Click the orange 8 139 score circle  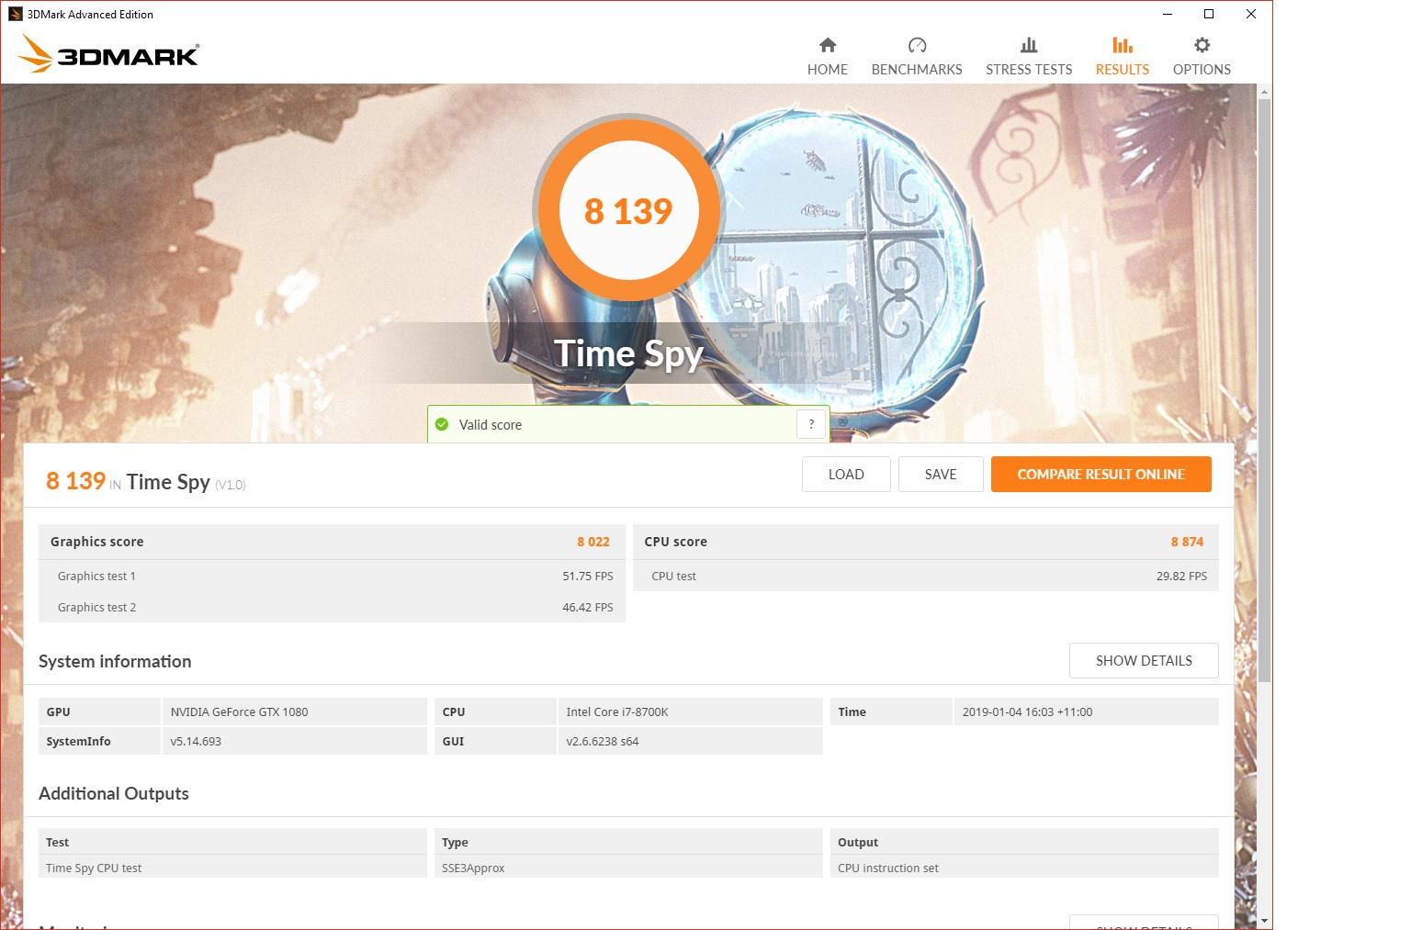click(x=629, y=210)
